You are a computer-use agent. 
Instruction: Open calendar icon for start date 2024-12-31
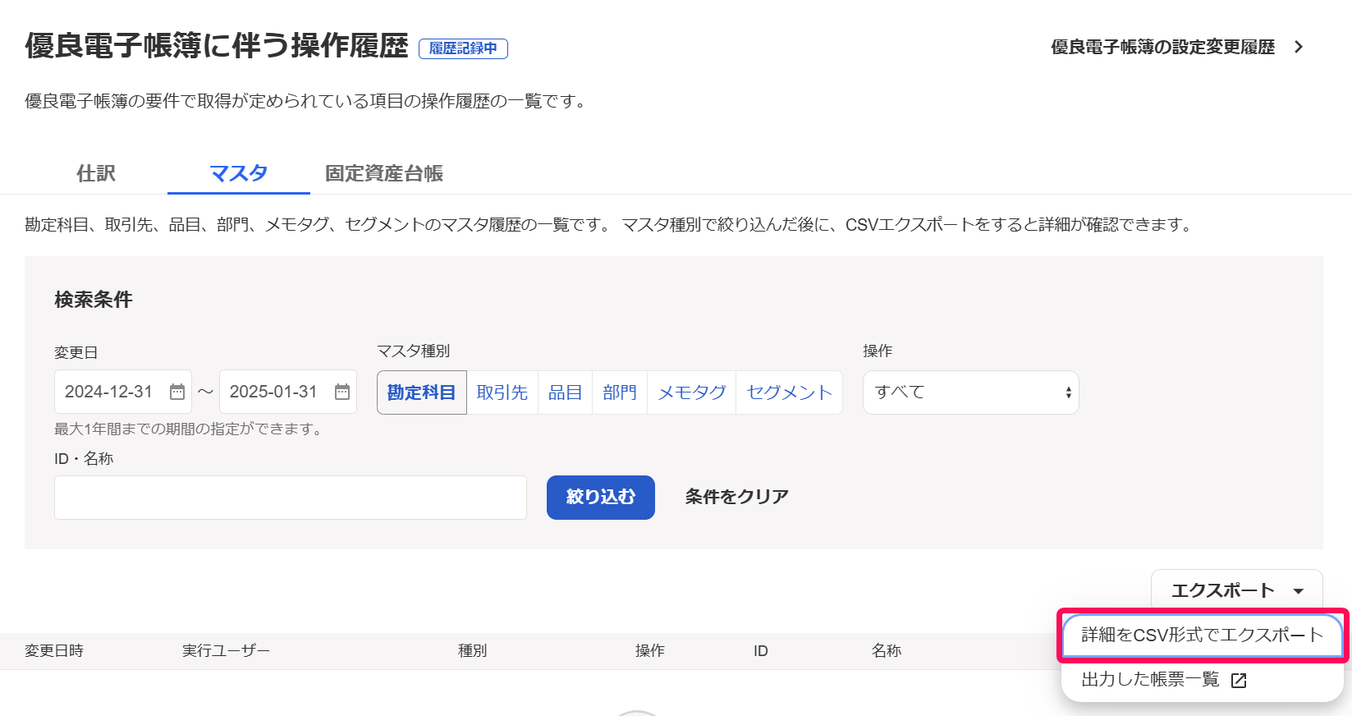177,392
